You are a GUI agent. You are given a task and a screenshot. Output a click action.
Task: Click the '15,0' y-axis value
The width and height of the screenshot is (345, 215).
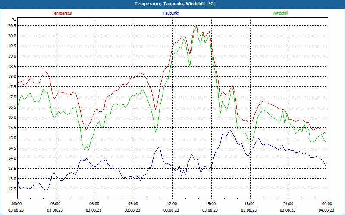12,138
